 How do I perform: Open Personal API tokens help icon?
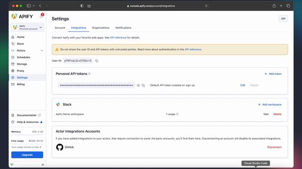click(x=89, y=74)
